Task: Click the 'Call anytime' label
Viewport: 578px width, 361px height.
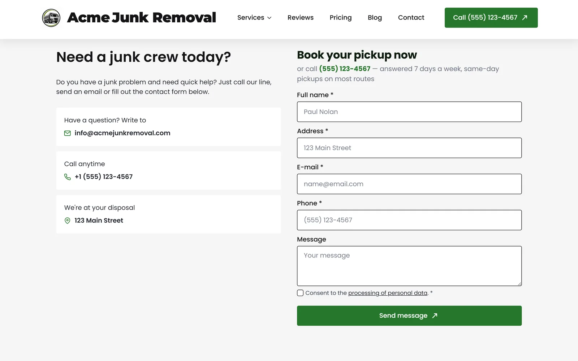Action: tap(85, 164)
